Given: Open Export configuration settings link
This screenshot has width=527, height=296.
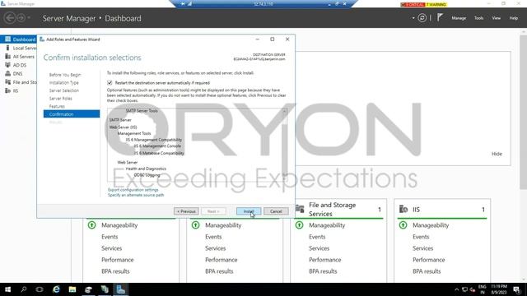Looking at the screenshot, I should (x=133, y=190).
